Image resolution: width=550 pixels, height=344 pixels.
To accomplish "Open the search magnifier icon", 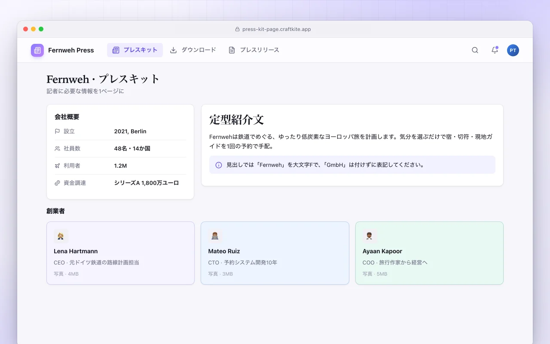I will [475, 50].
